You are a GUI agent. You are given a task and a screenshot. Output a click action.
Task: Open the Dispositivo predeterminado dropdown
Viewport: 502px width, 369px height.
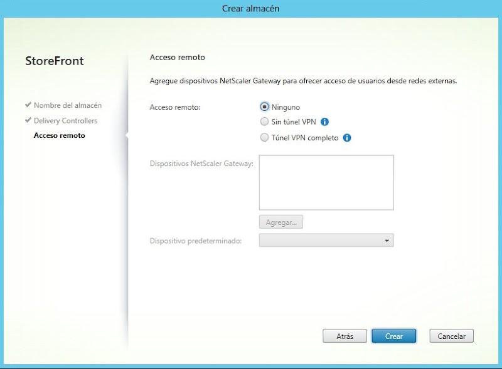point(326,241)
